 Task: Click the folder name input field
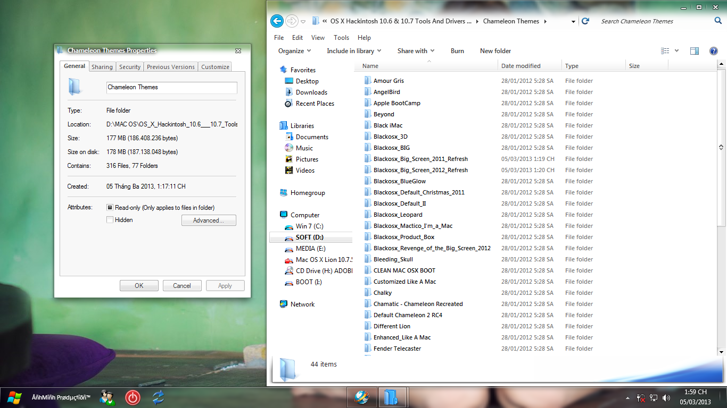tap(171, 88)
